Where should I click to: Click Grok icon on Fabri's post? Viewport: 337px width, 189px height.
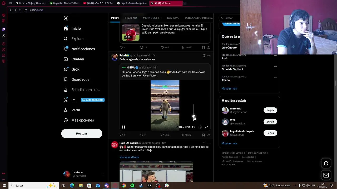(x=204, y=55)
